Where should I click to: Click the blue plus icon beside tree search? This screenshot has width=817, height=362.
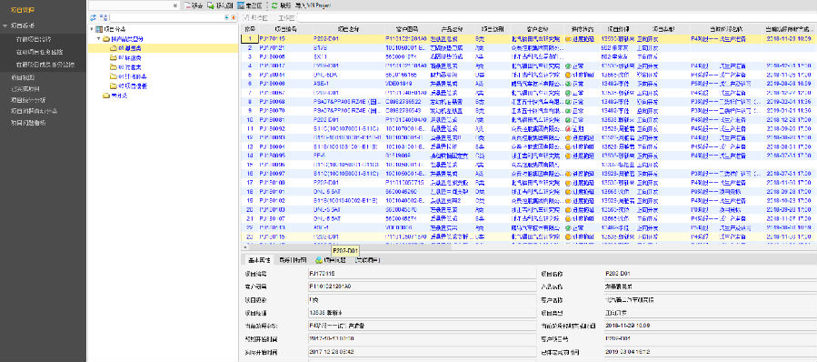coord(226,17)
